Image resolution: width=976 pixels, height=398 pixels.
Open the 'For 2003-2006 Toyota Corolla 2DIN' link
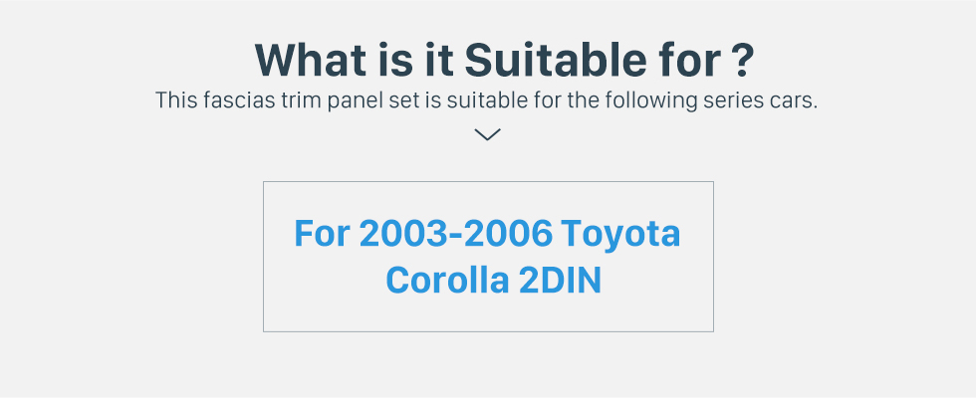488,257
